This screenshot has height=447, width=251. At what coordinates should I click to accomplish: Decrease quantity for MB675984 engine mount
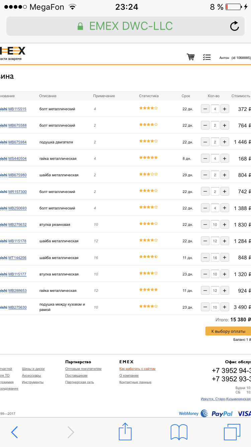pyautogui.click(x=205, y=142)
